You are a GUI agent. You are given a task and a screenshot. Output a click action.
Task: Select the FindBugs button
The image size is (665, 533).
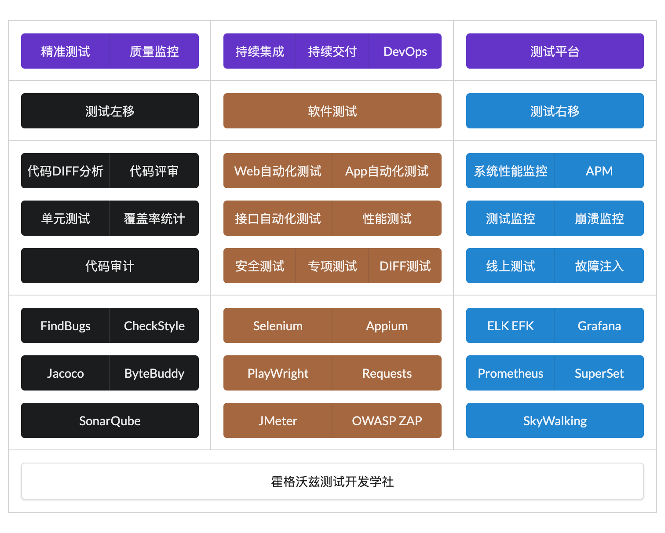click(66, 325)
